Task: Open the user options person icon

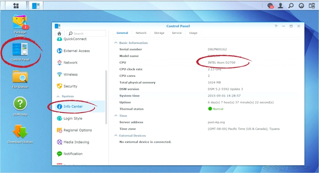Action: tap(280, 6)
